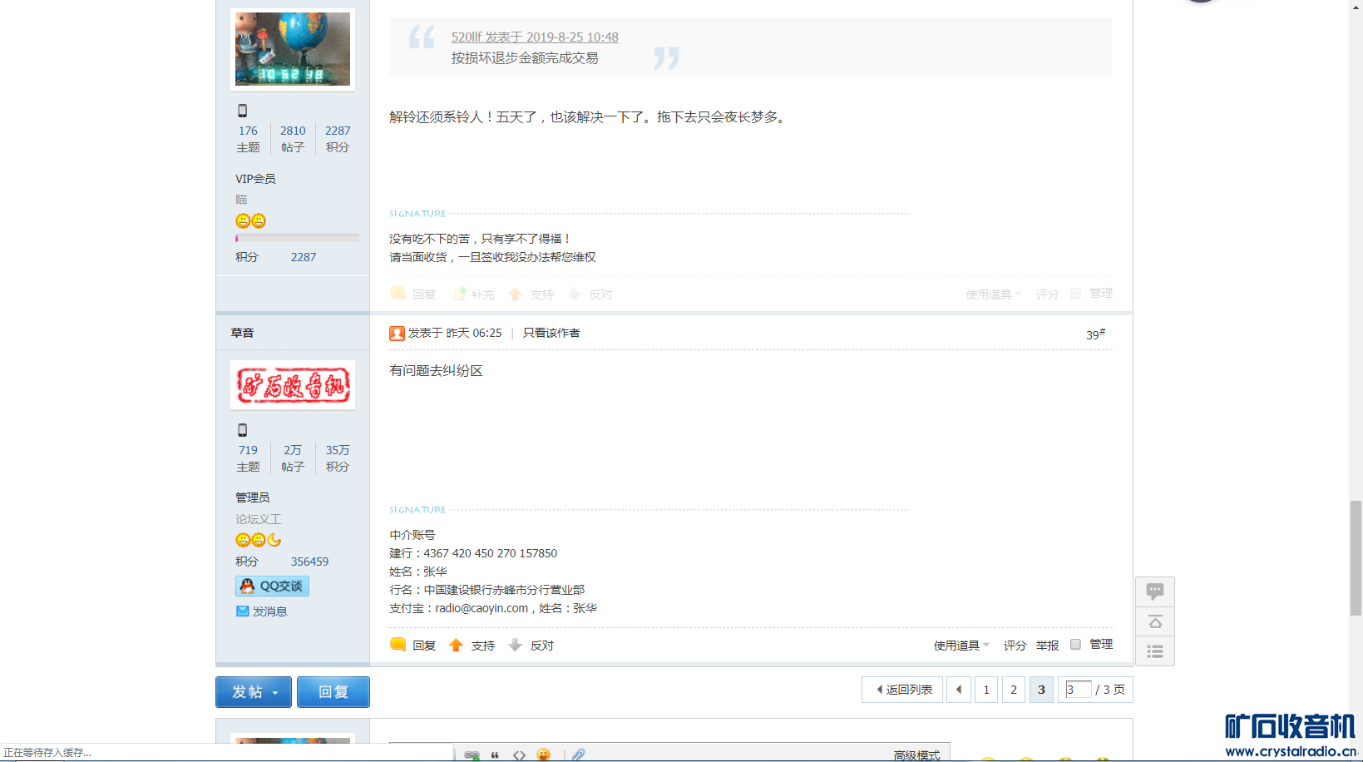Click the quote icon in the quick reply toolbar
Screen dimensions: 1363x762
pos(495,755)
